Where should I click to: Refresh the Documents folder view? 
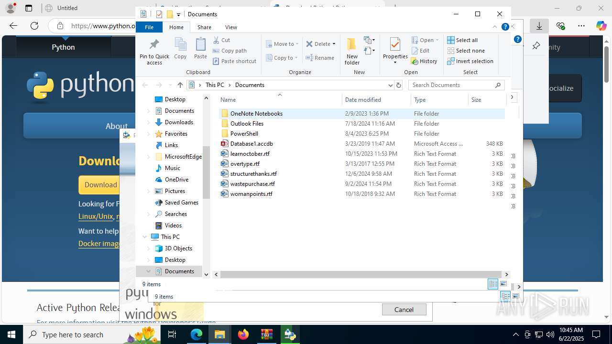click(x=399, y=85)
